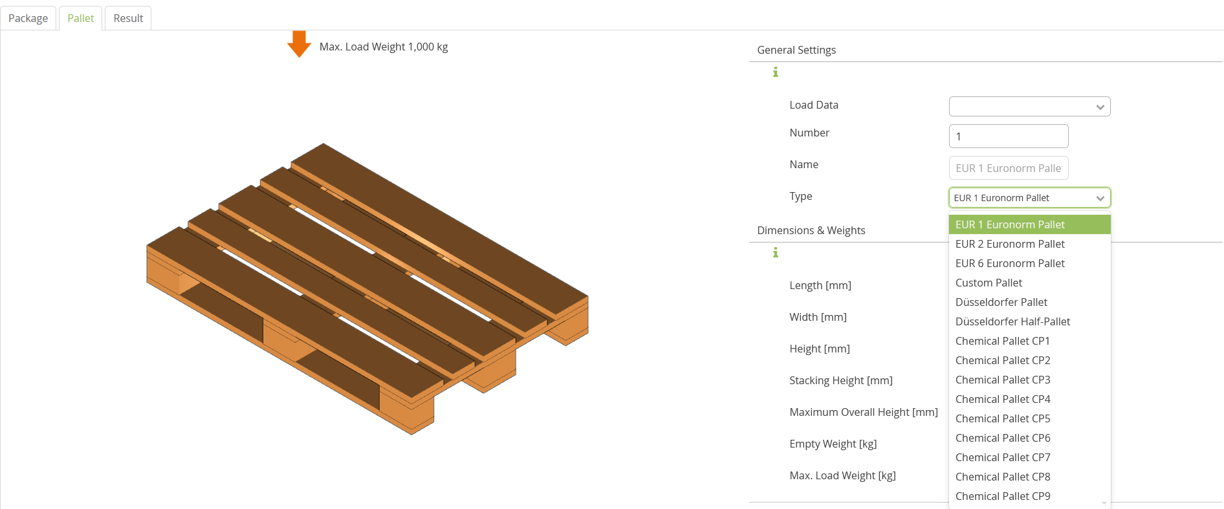Click the General Settings info icon
The height and width of the screenshot is (509, 1224).
(775, 72)
